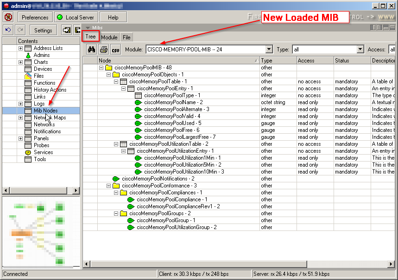398x280 pixels.
Task: Click folder icon of ciscoMemoryPoolMIB - 48
Action: pyautogui.click(x=108, y=68)
